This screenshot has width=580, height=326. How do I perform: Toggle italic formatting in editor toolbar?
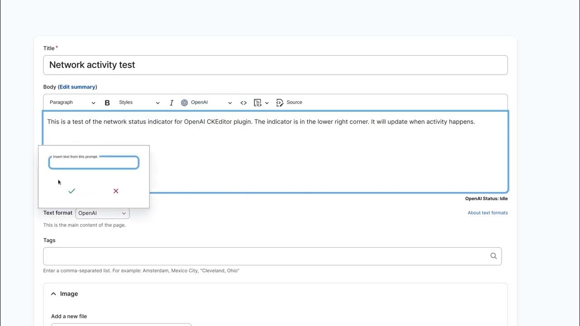point(172,103)
